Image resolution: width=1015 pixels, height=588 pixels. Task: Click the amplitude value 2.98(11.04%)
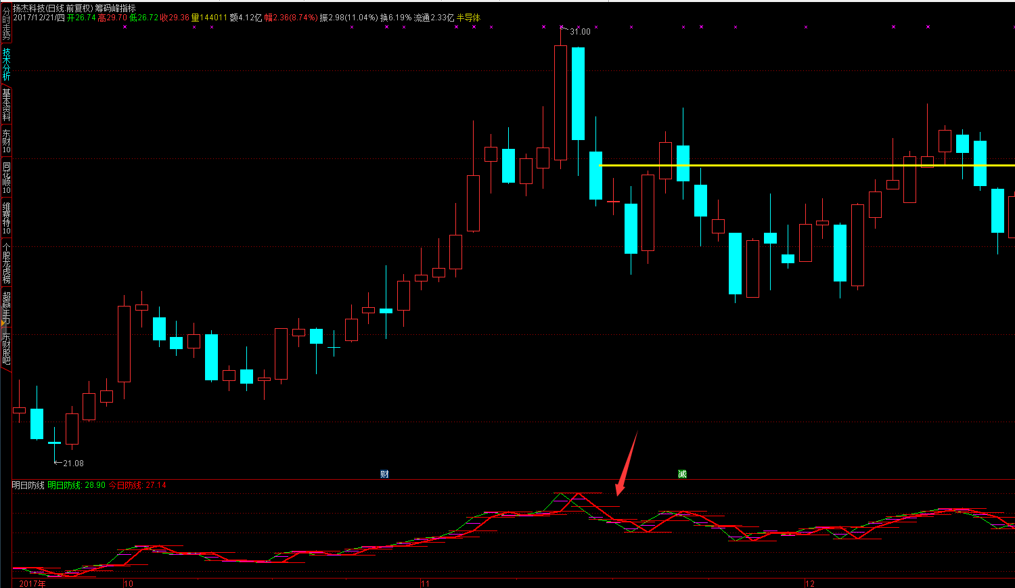353,18
